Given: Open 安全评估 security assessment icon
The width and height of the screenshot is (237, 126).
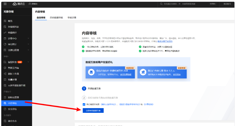Looking at the screenshot, I should pyautogui.click(x=5, y=109).
